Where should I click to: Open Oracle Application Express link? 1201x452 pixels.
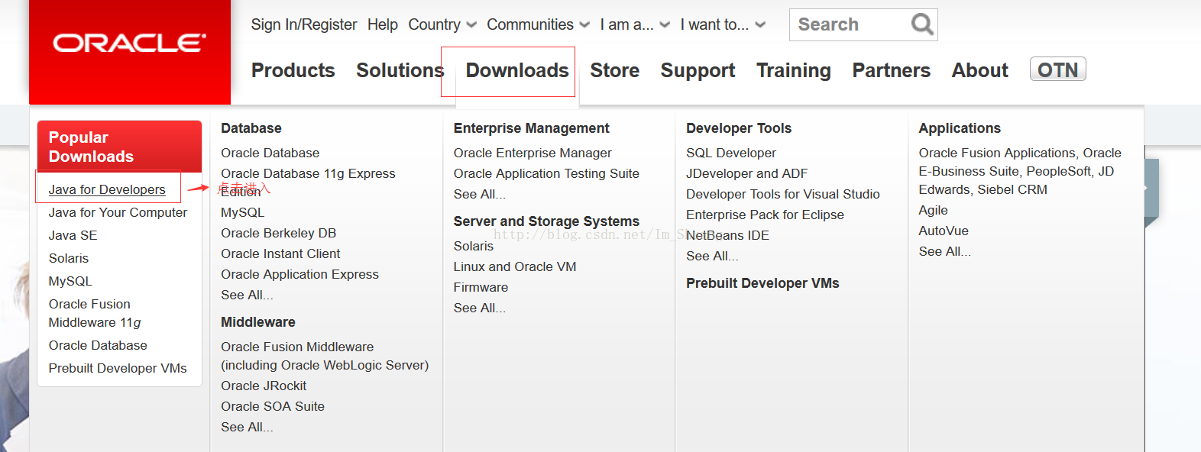coord(299,274)
